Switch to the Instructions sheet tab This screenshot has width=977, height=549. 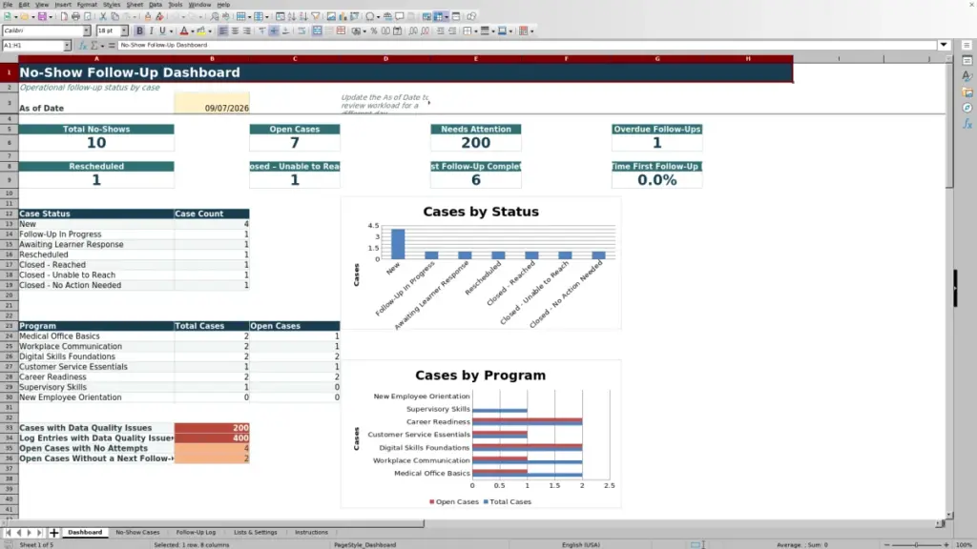pos(311,532)
